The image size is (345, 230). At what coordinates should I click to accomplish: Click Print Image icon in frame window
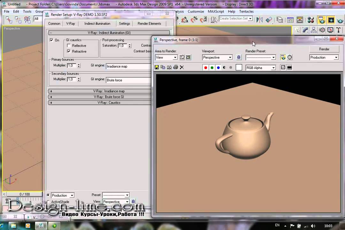point(176,67)
